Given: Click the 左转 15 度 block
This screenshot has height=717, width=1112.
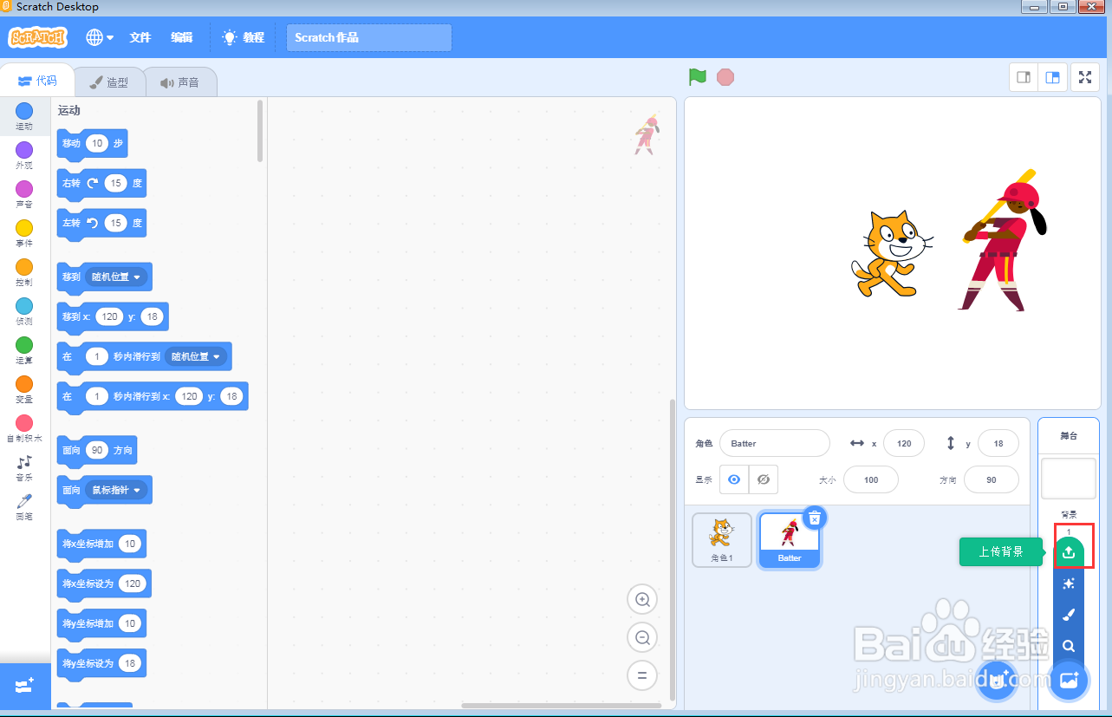Looking at the screenshot, I should (101, 224).
